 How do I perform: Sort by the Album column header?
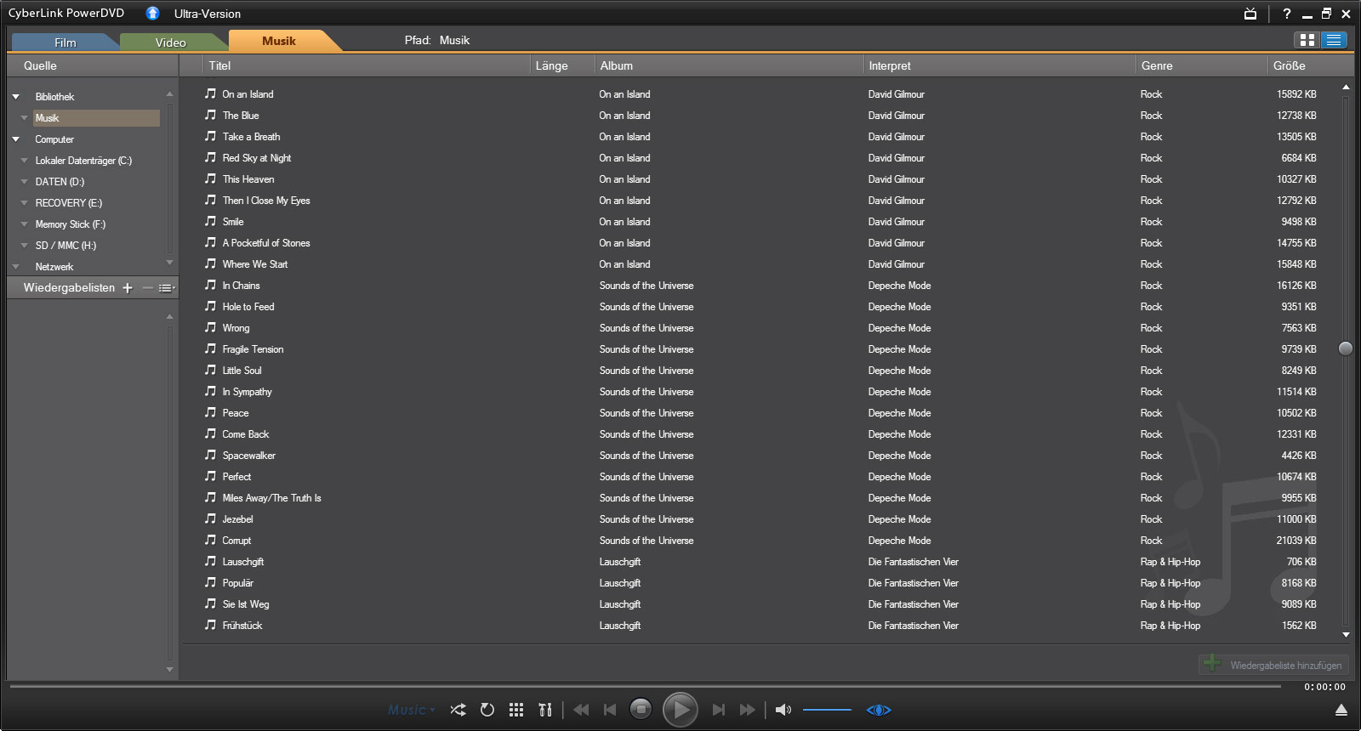[728, 65]
